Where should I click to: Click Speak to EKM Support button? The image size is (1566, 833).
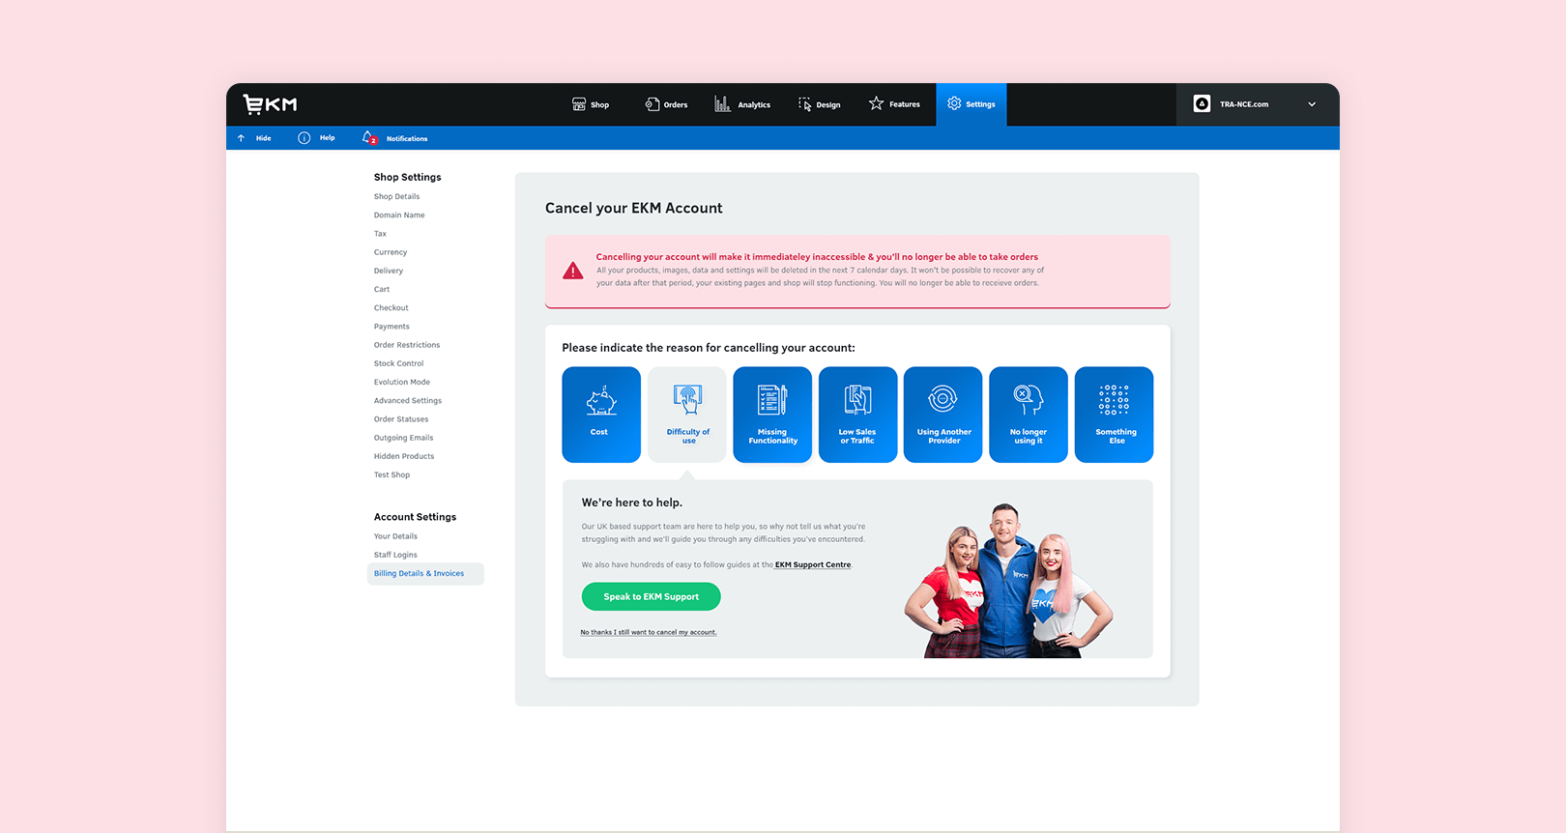[652, 596]
